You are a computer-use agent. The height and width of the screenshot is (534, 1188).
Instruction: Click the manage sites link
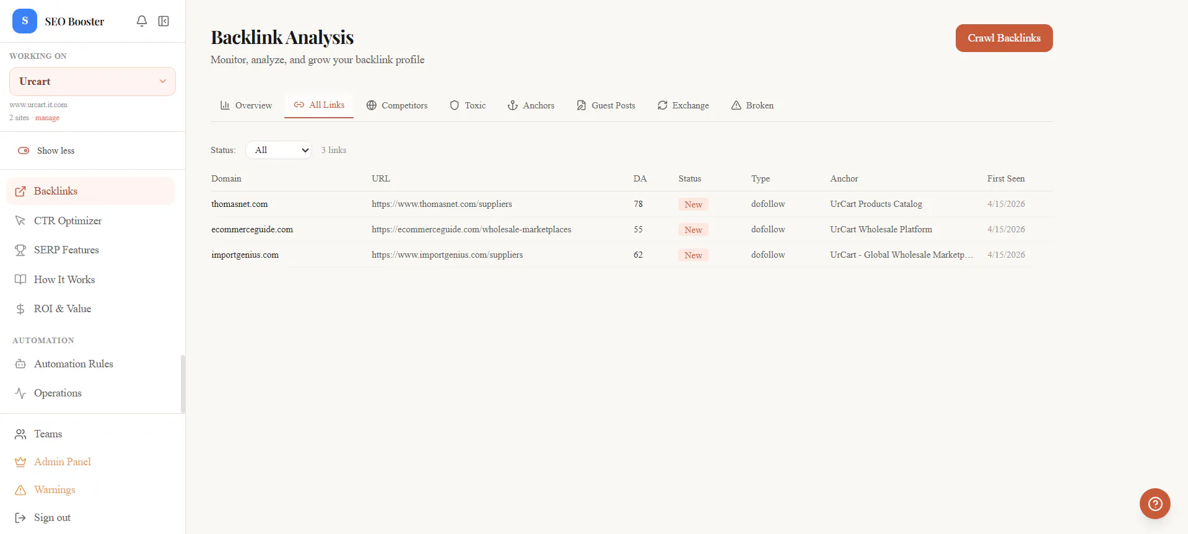47,118
